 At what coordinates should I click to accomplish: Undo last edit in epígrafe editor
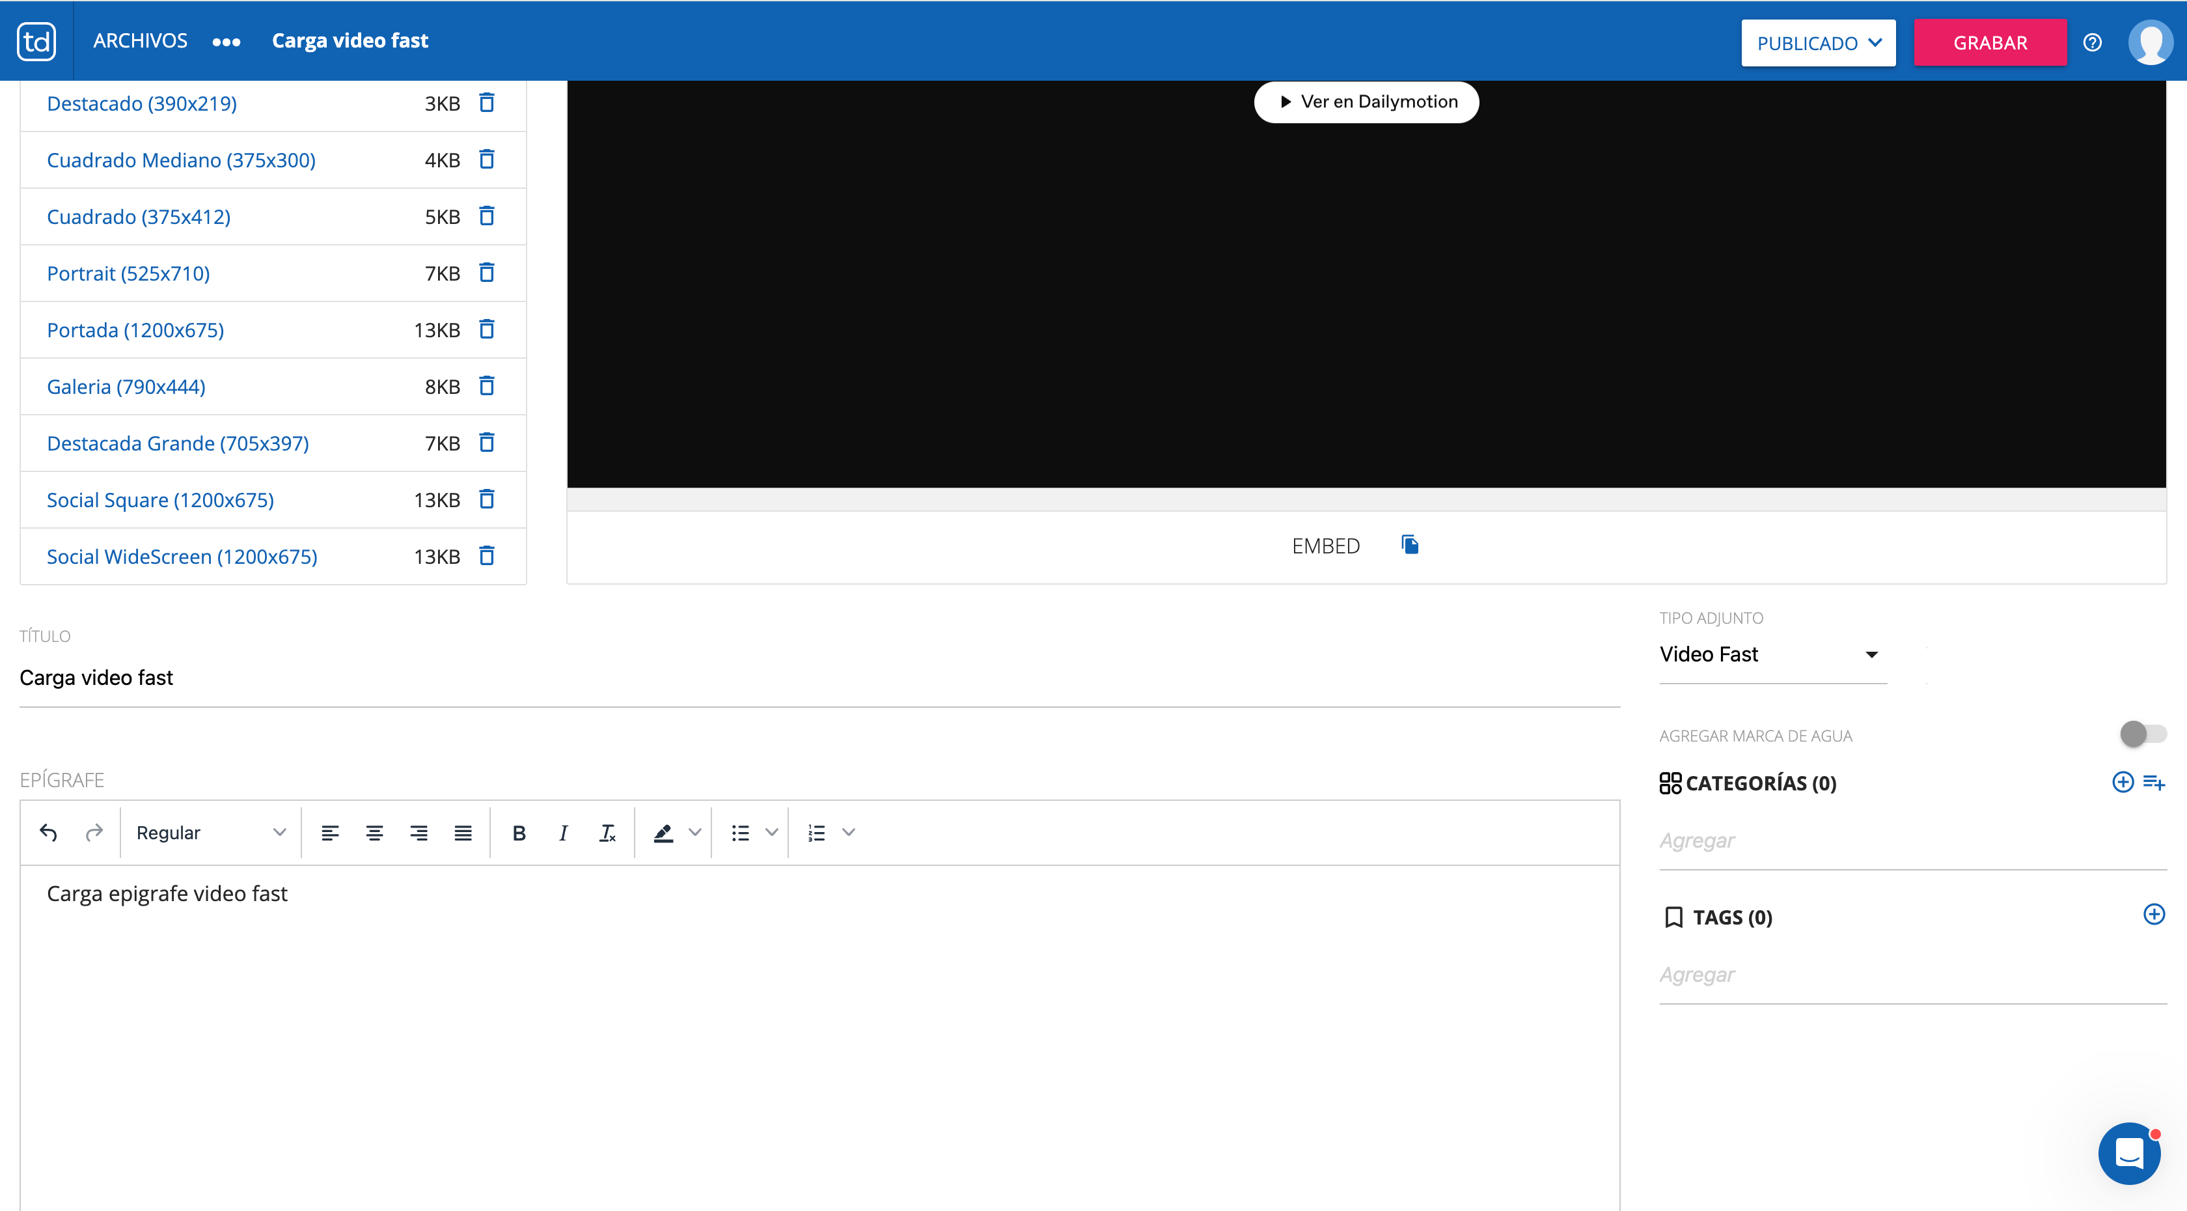48,833
